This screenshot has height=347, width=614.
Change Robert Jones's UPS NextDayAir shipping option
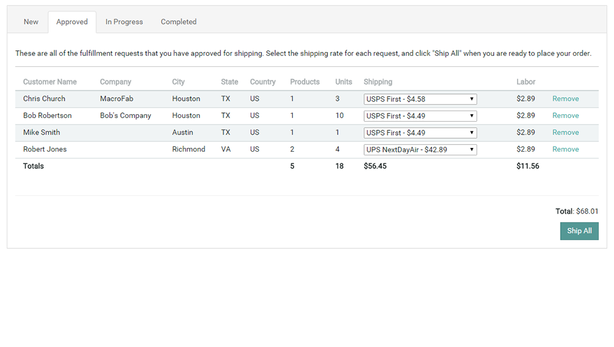click(x=420, y=149)
